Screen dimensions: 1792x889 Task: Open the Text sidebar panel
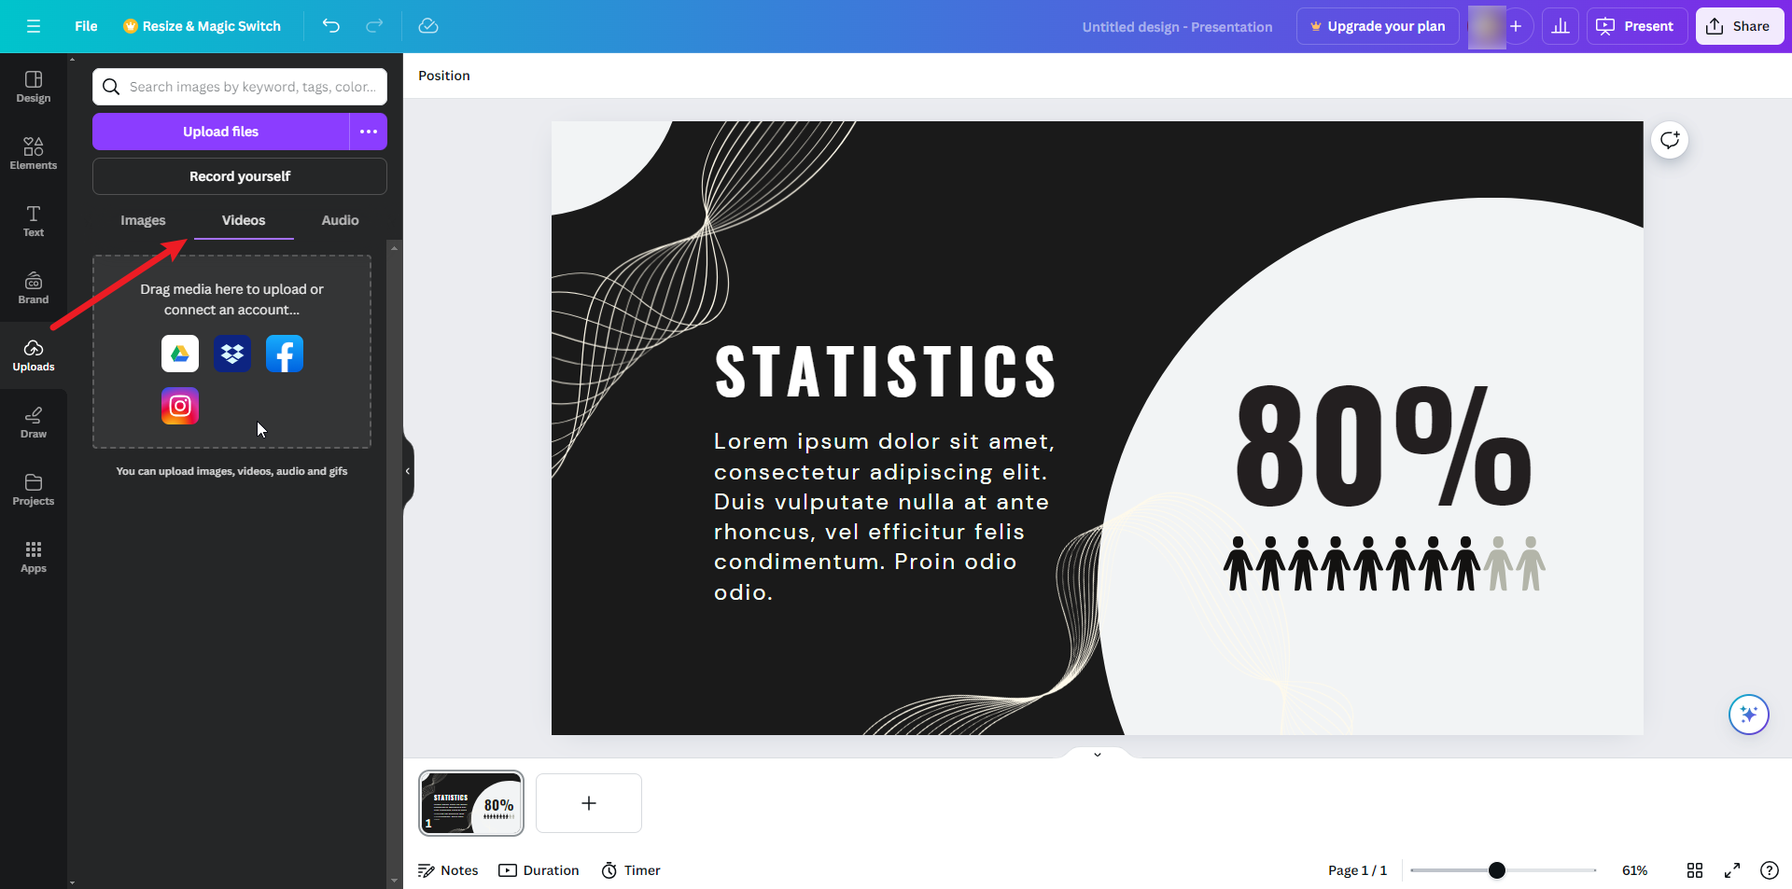click(x=34, y=221)
